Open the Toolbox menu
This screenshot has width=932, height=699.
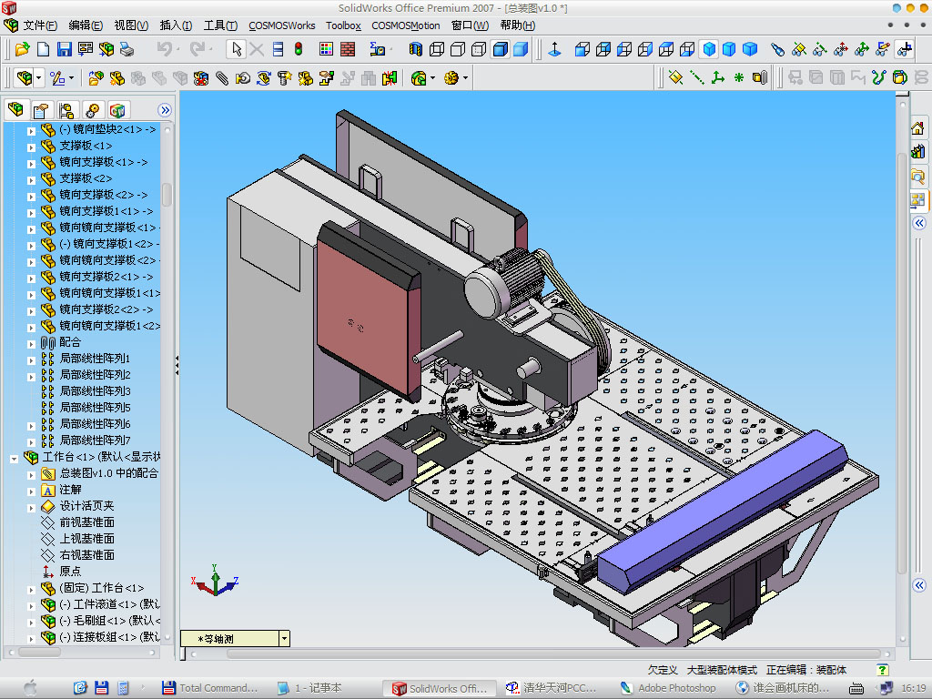[343, 25]
